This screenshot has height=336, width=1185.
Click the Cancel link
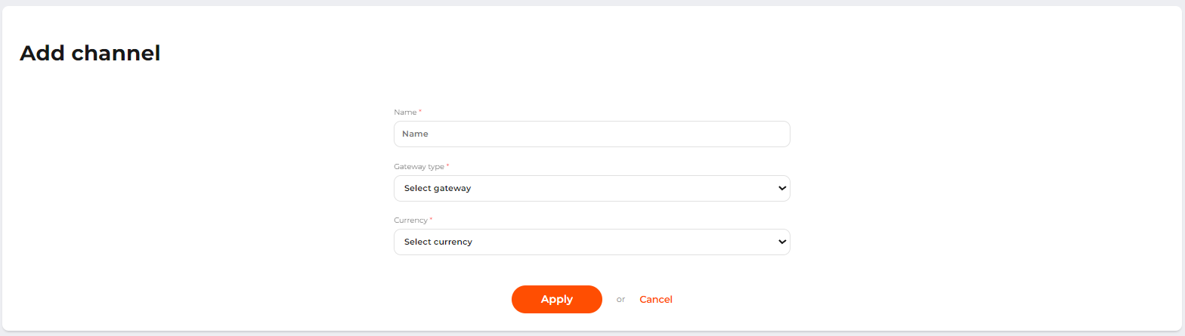tap(656, 300)
